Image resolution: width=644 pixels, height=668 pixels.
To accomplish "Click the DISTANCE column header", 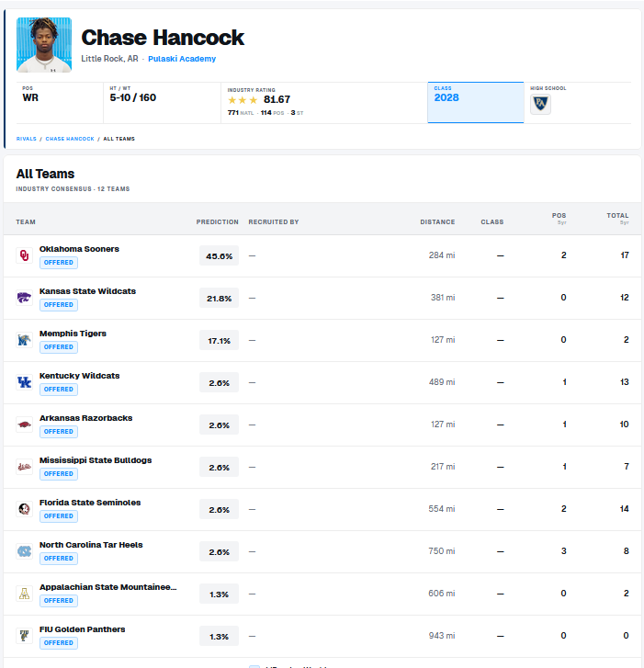I will click(x=437, y=222).
